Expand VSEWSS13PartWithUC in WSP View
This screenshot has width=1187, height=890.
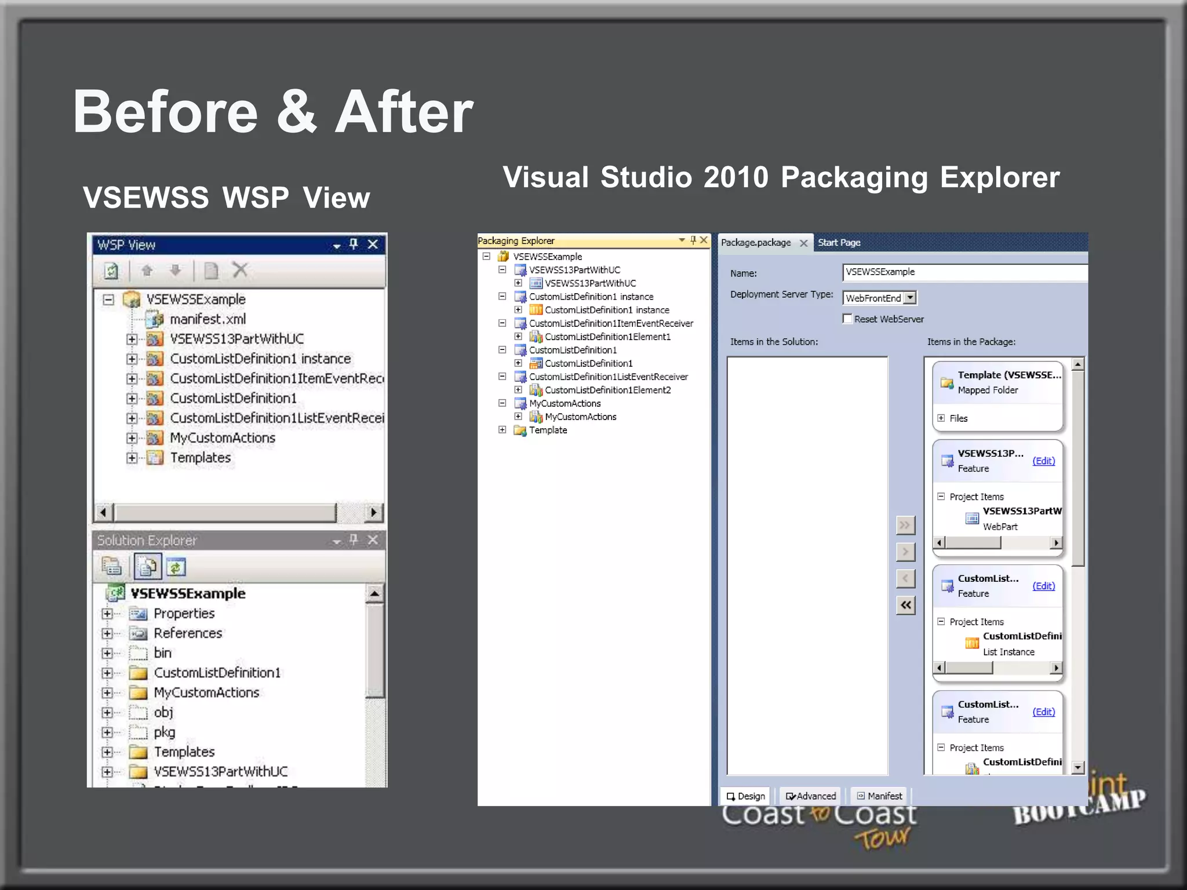(132, 339)
